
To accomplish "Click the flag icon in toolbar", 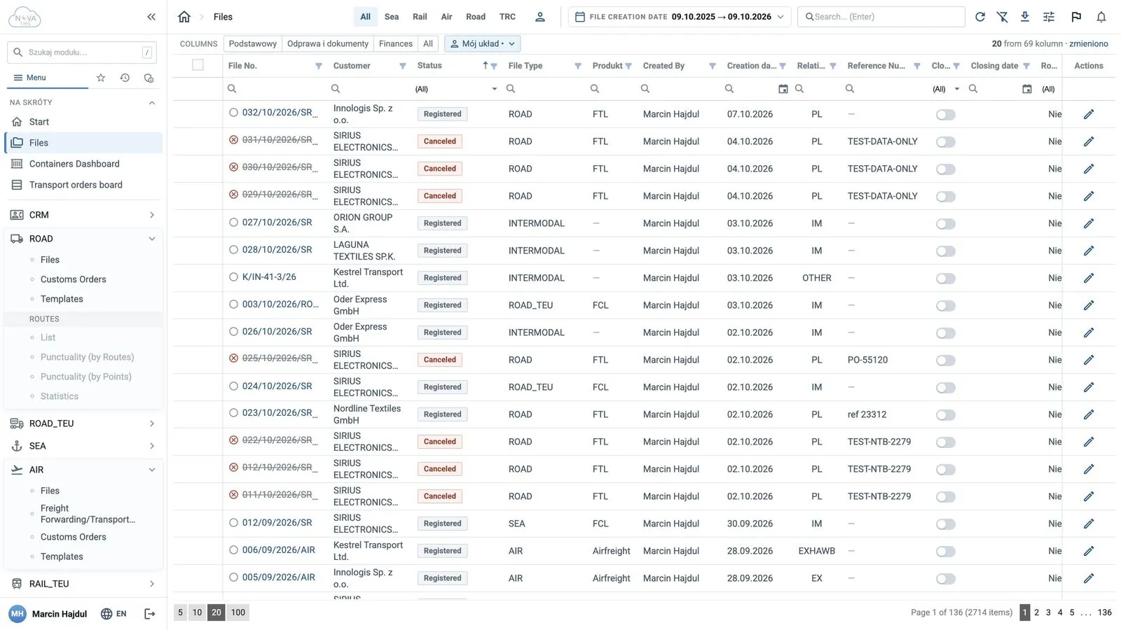I will click(1076, 17).
